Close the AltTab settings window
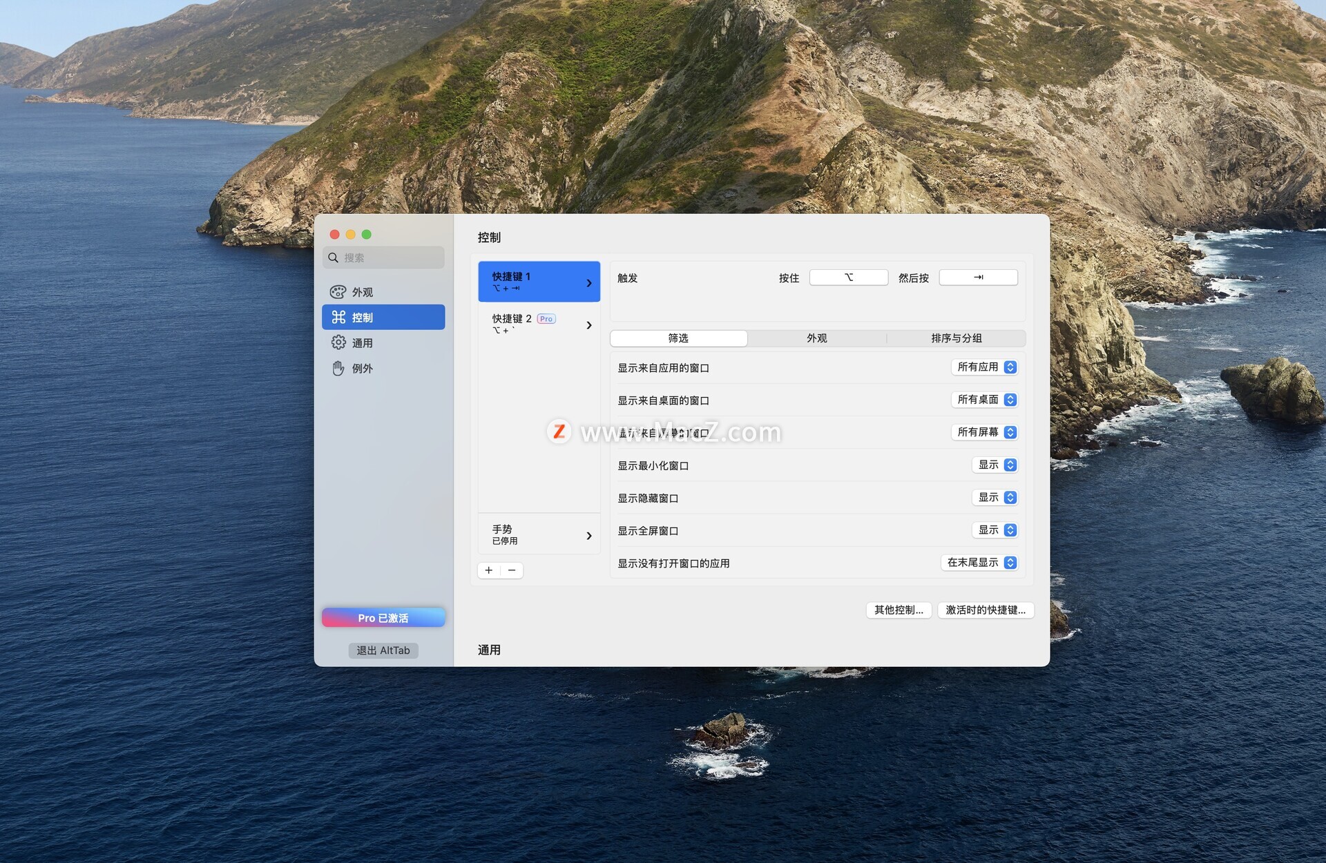 click(335, 235)
